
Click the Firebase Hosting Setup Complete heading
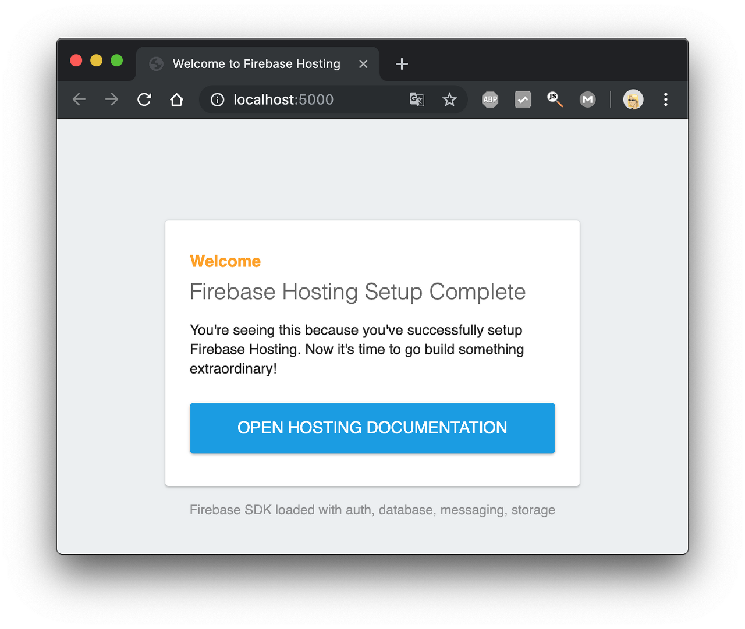point(357,292)
